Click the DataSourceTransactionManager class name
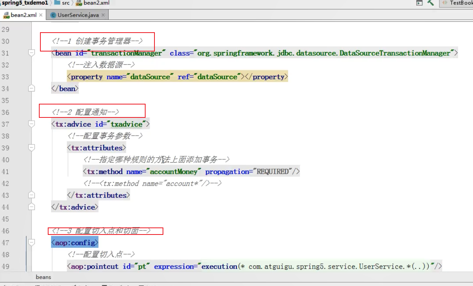 pos(394,53)
